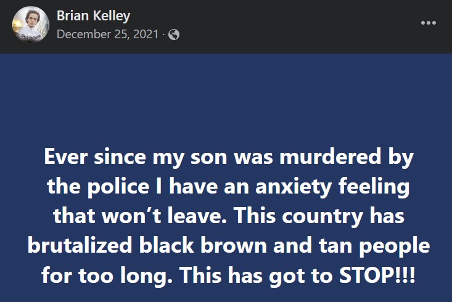The width and height of the screenshot is (452, 302).
Task: Click the white post text on blue background
Action: 228,215
